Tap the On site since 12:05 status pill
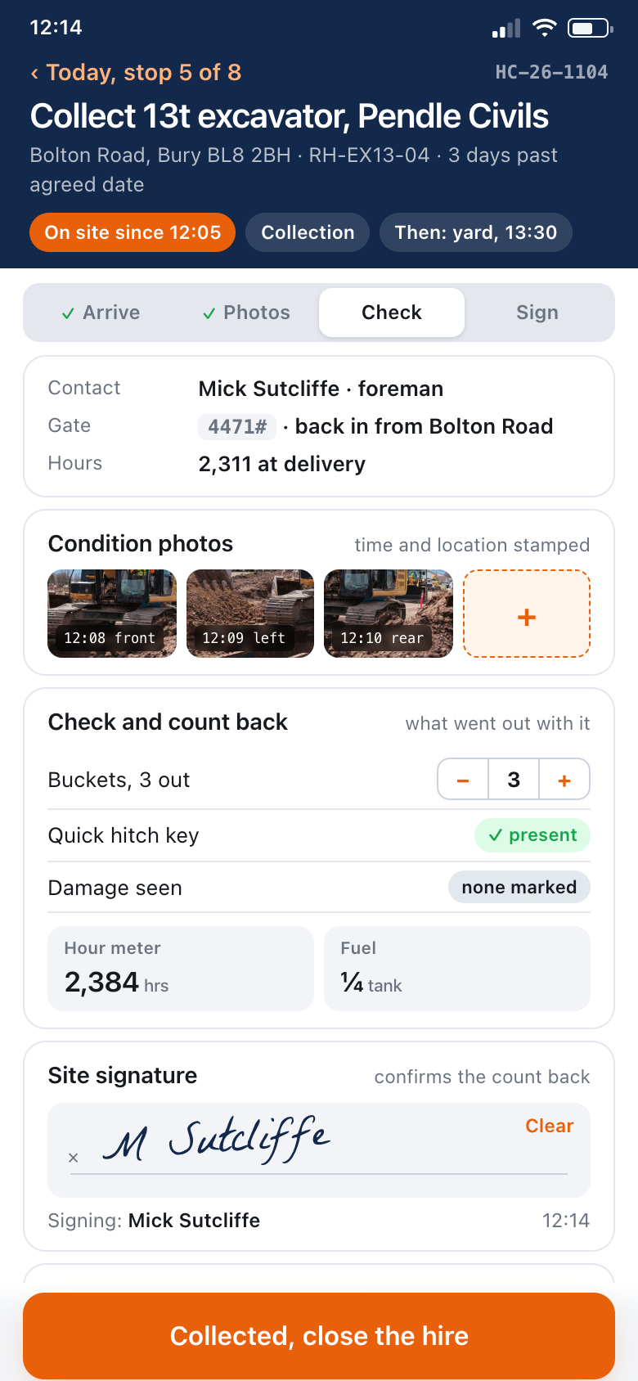 (133, 232)
